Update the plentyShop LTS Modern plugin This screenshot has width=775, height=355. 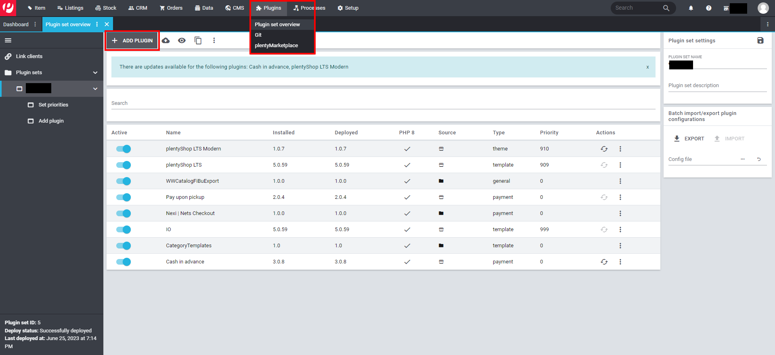pyautogui.click(x=604, y=149)
